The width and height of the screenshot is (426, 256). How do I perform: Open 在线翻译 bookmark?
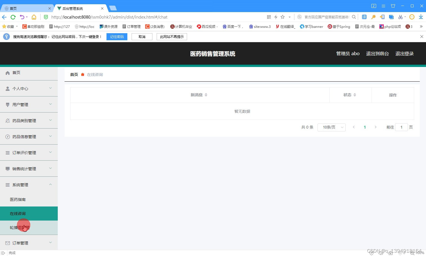tap(285, 26)
